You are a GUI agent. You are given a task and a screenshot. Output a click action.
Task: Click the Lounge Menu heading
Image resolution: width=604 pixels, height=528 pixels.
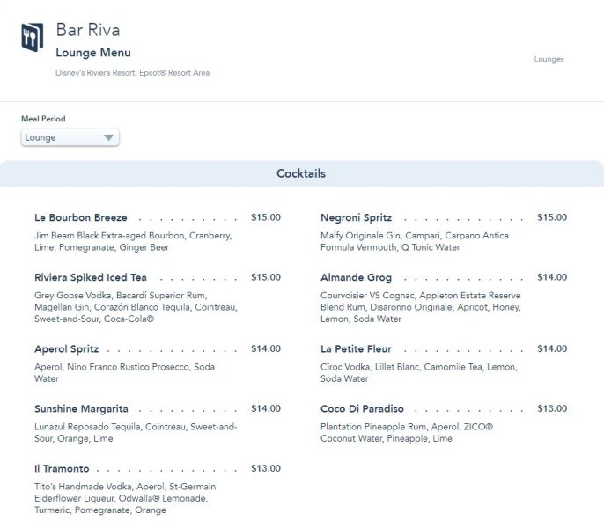click(x=93, y=53)
